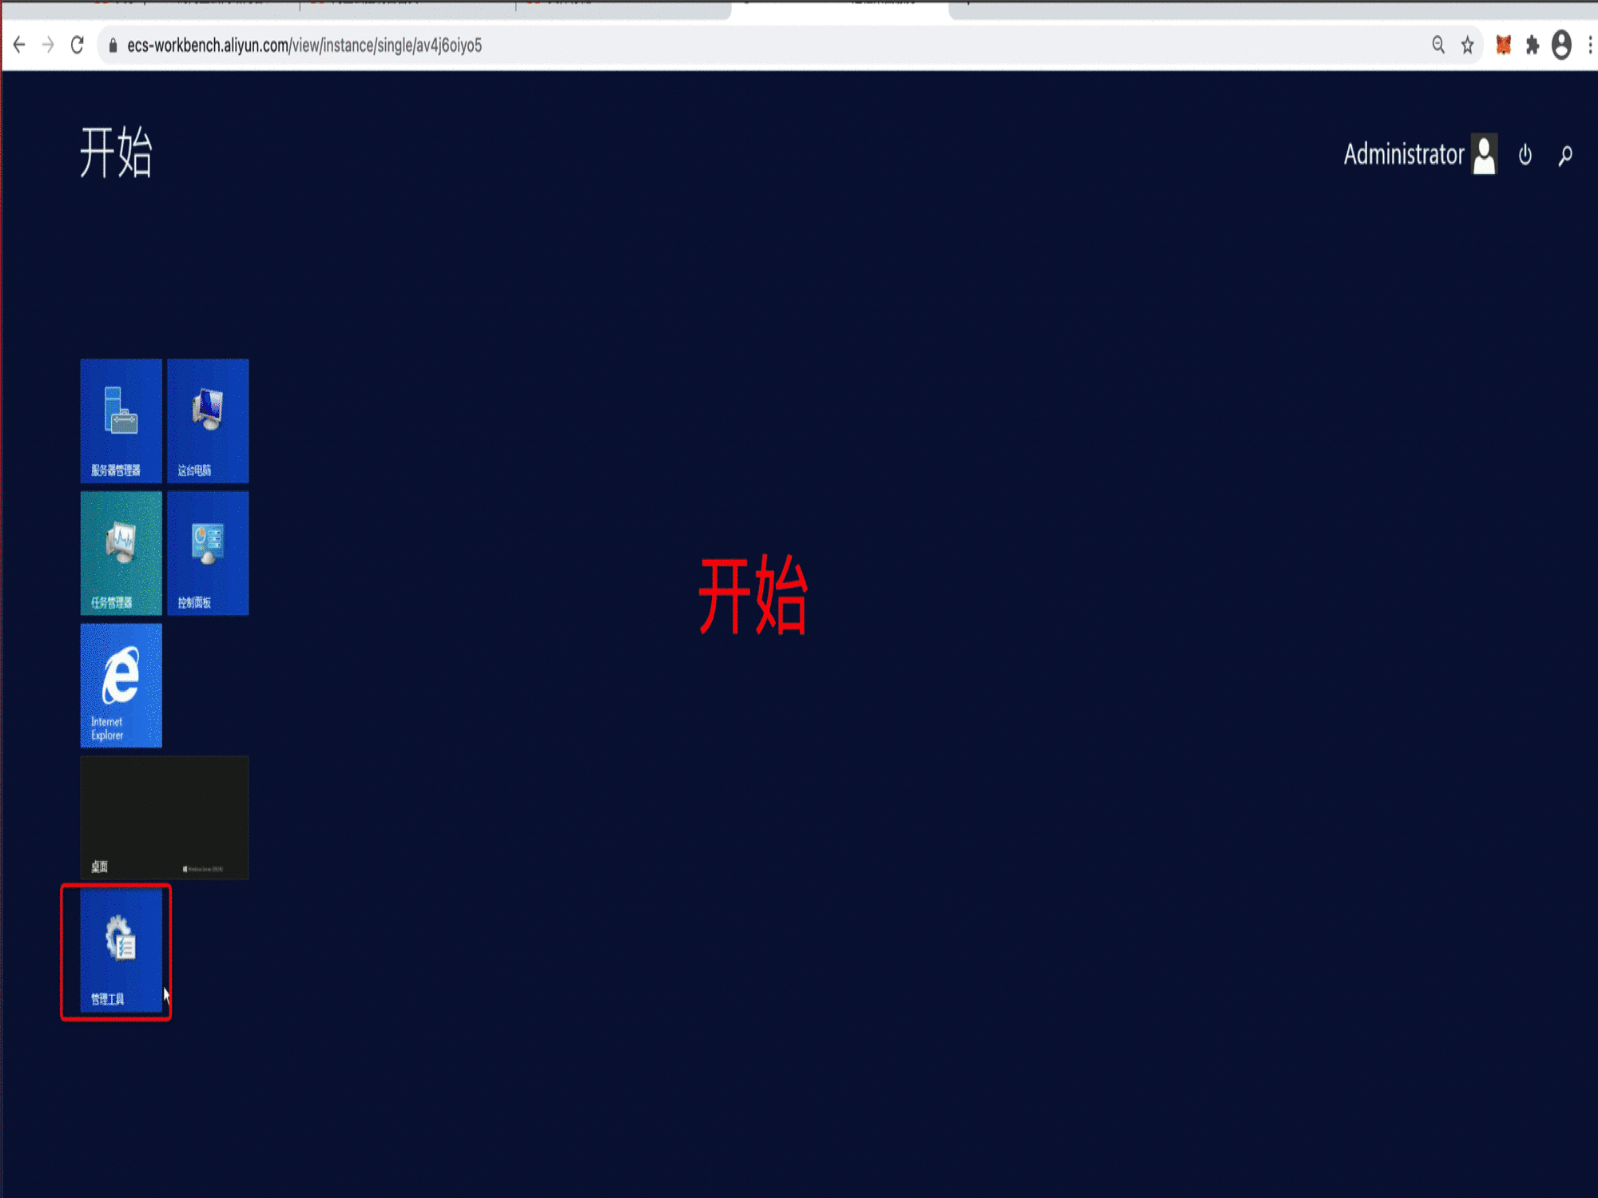This screenshot has width=1598, height=1198.
Task: Click the power button icon top right
Action: click(1525, 153)
